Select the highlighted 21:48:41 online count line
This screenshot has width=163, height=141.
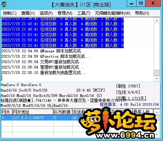point(63,29)
